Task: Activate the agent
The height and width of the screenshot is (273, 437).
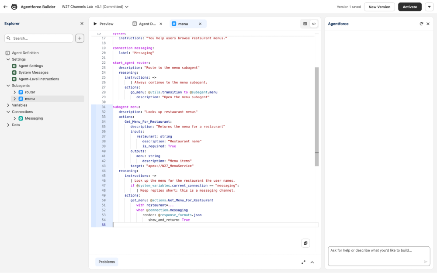Action: [x=410, y=7]
